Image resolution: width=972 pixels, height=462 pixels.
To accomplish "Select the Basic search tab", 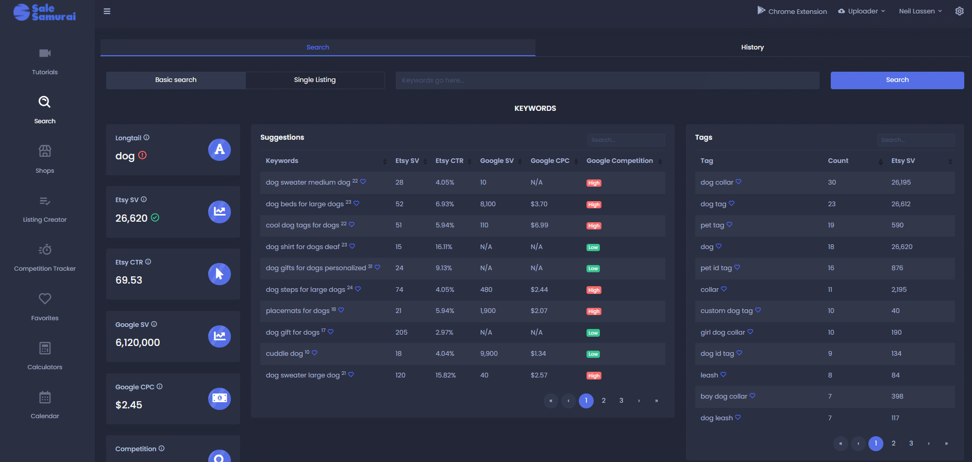I will click(176, 80).
